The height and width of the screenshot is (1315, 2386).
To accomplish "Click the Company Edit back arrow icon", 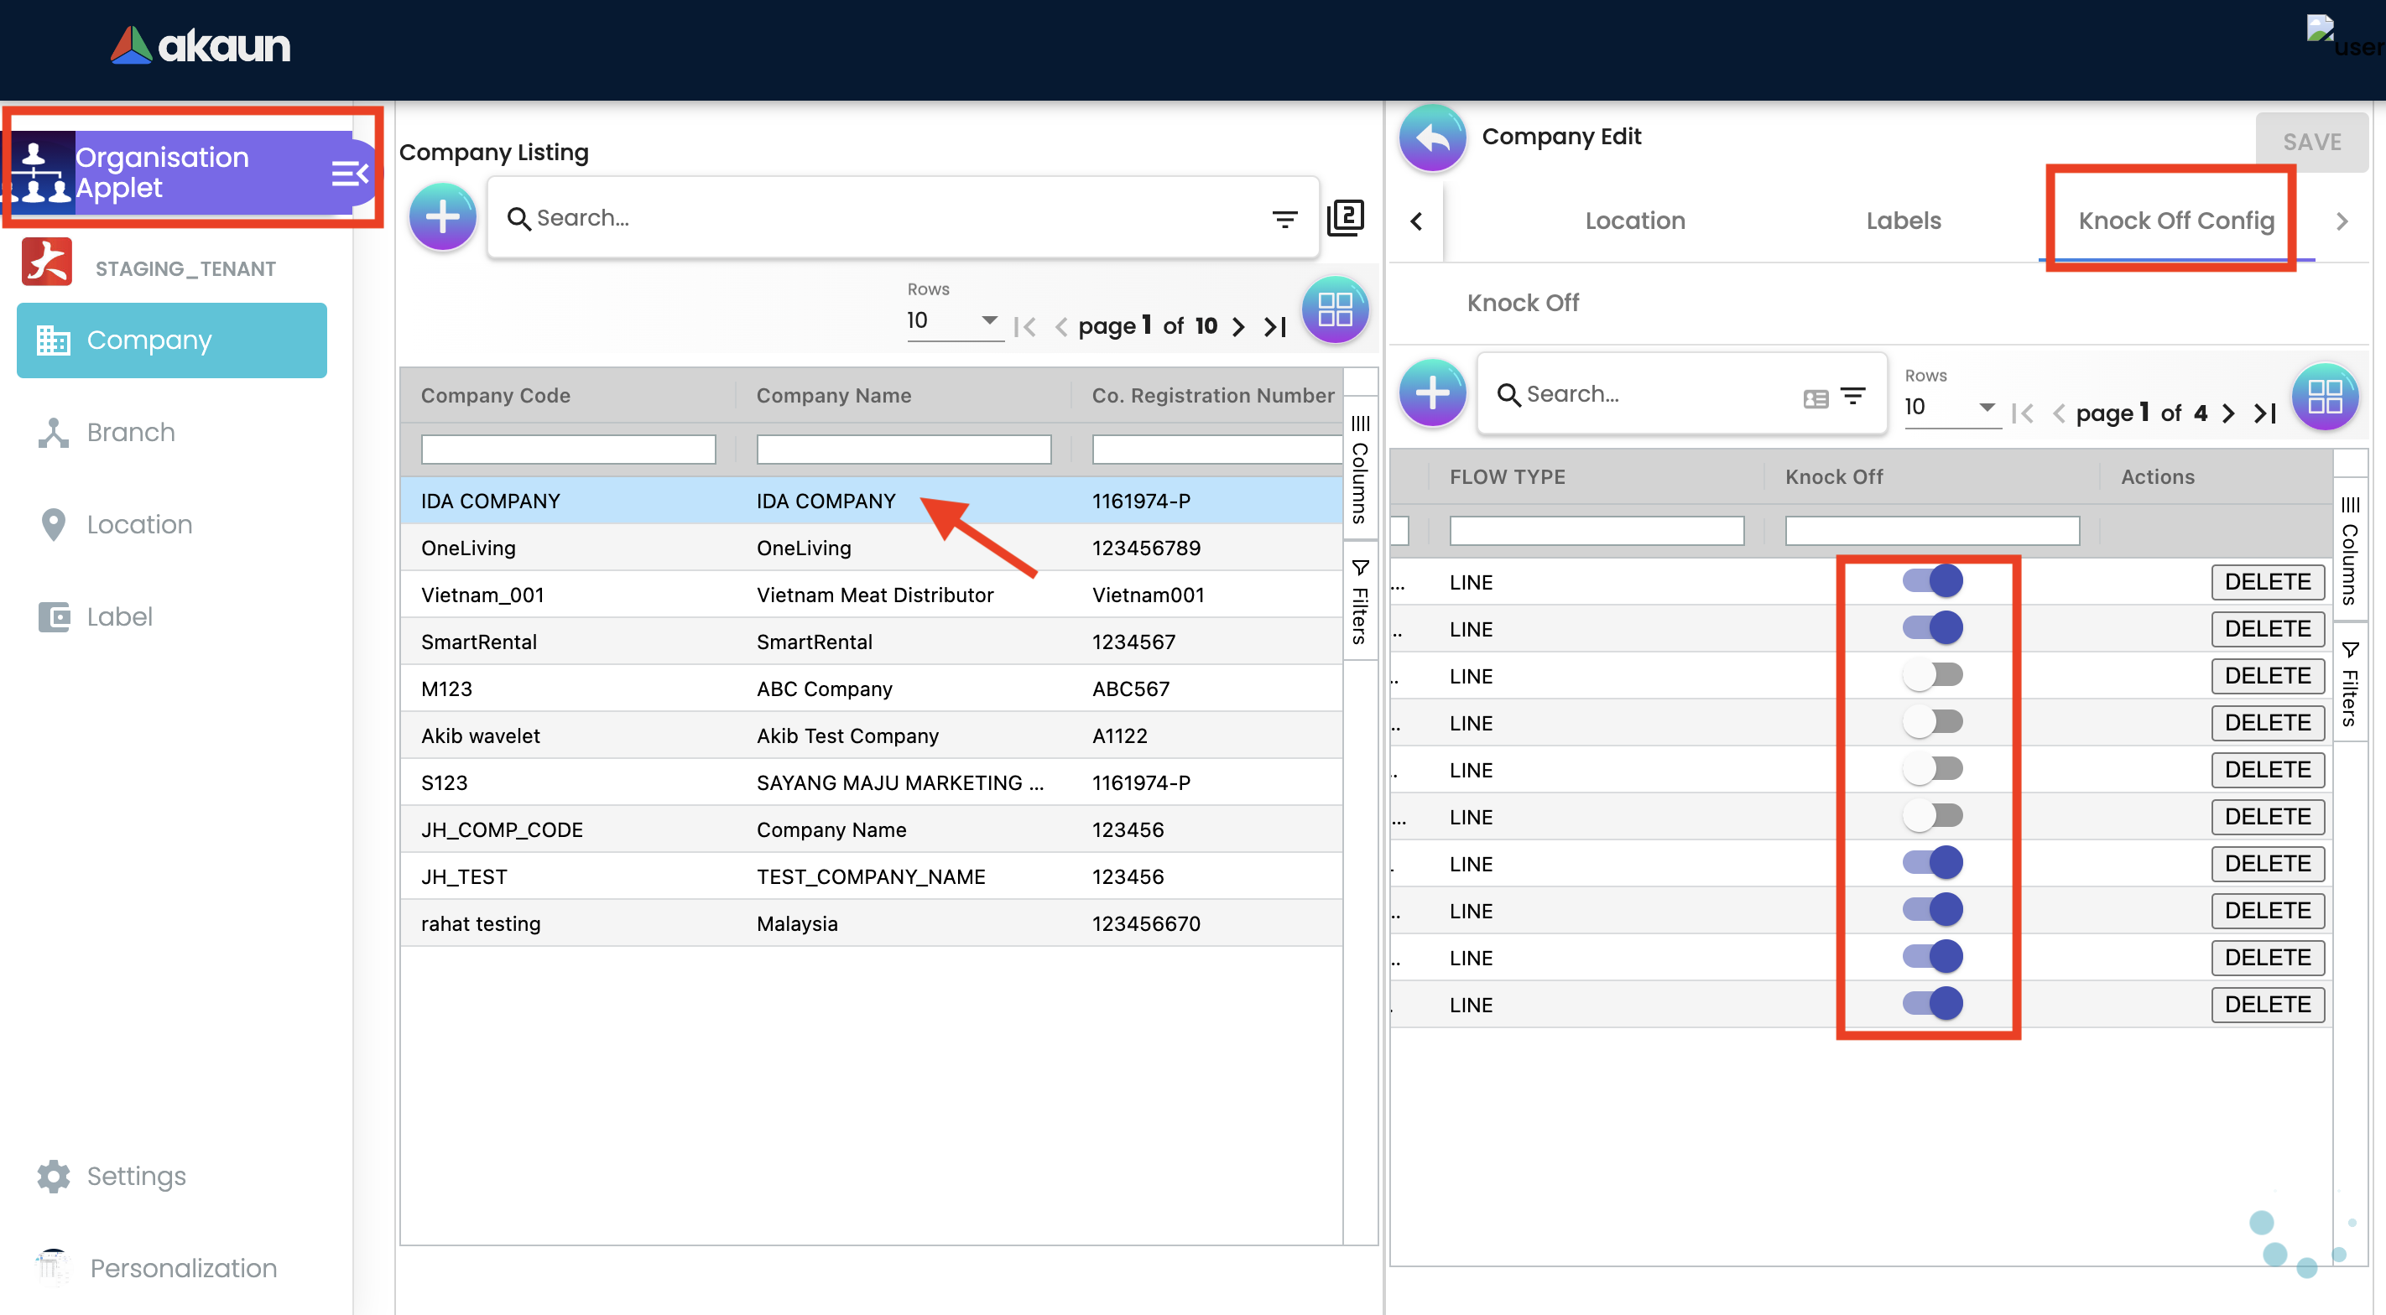I will [x=1432, y=139].
